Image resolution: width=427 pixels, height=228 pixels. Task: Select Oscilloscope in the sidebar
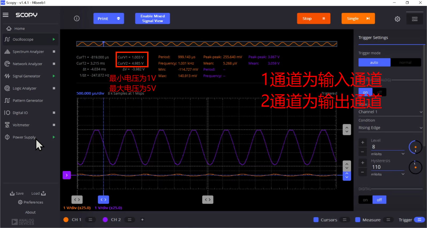tap(30, 39)
